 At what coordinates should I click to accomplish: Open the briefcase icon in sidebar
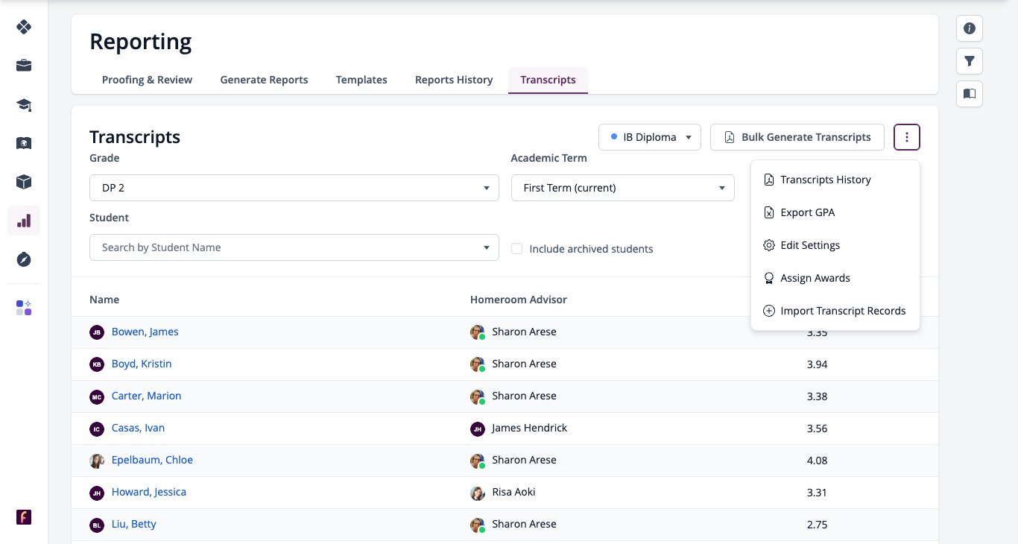tap(24, 66)
